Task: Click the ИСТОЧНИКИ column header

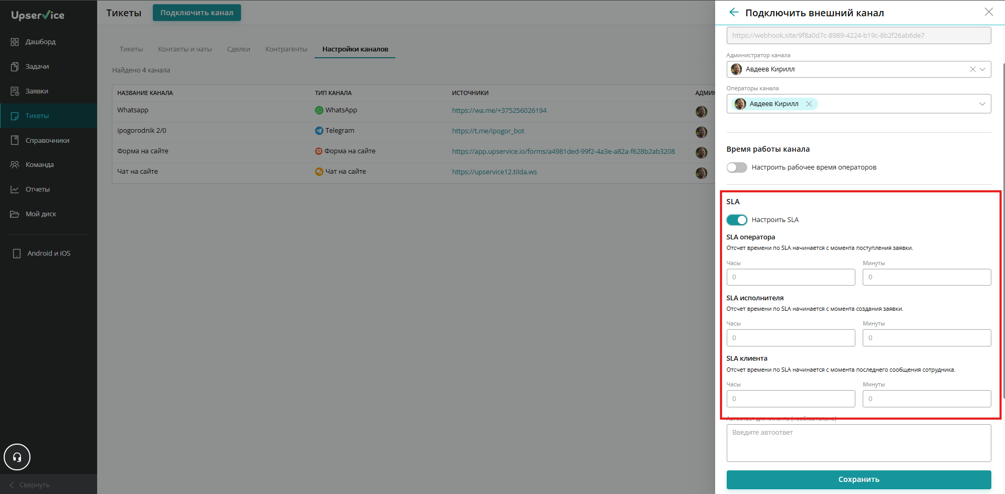Action: [470, 93]
